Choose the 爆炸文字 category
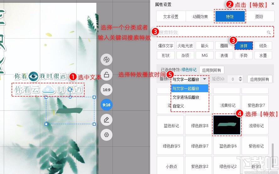The image size is (279, 174). pyautogui.click(x=166, y=46)
